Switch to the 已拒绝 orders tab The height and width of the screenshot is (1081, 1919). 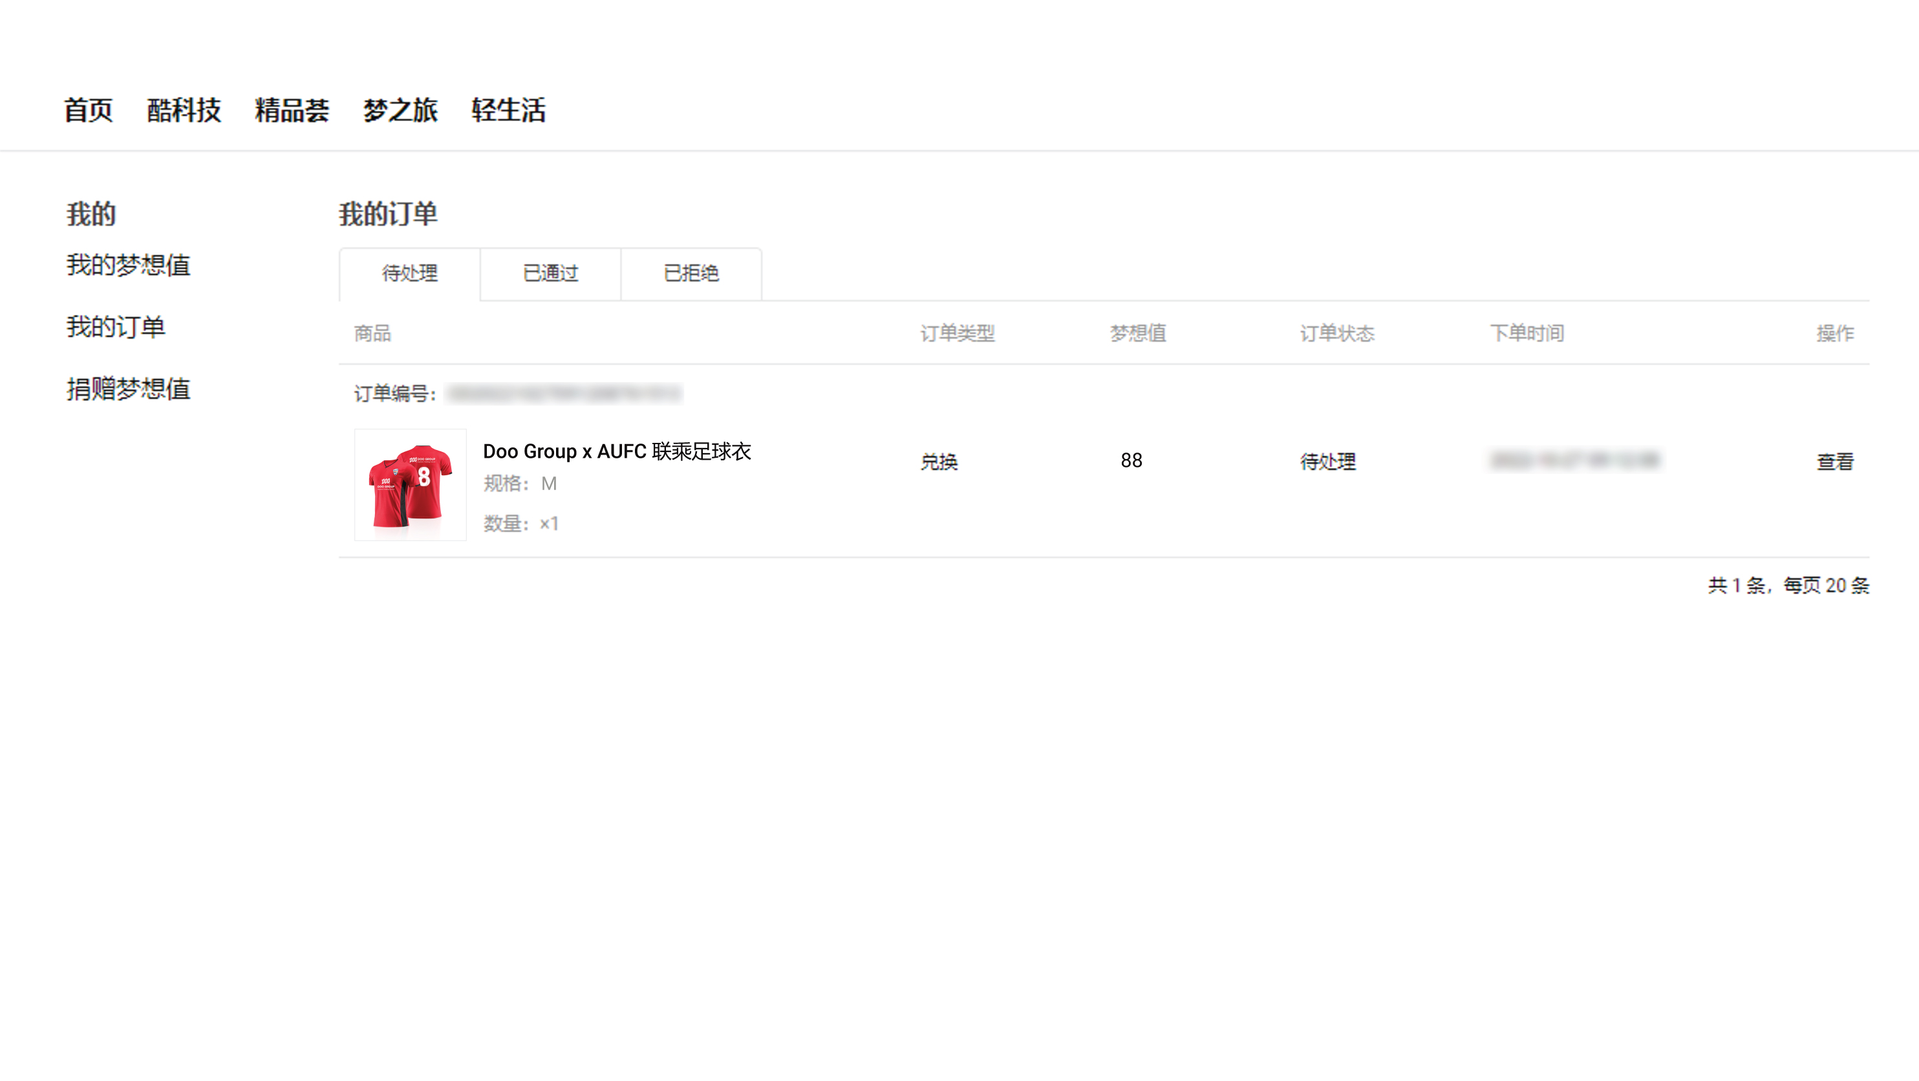pos(691,273)
